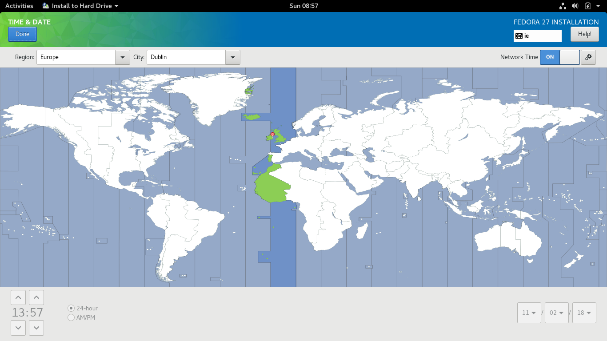The height and width of the screenshot is (341, 607).
Task: Click the keyboard layout icon
Action: [x=519, y=36]
